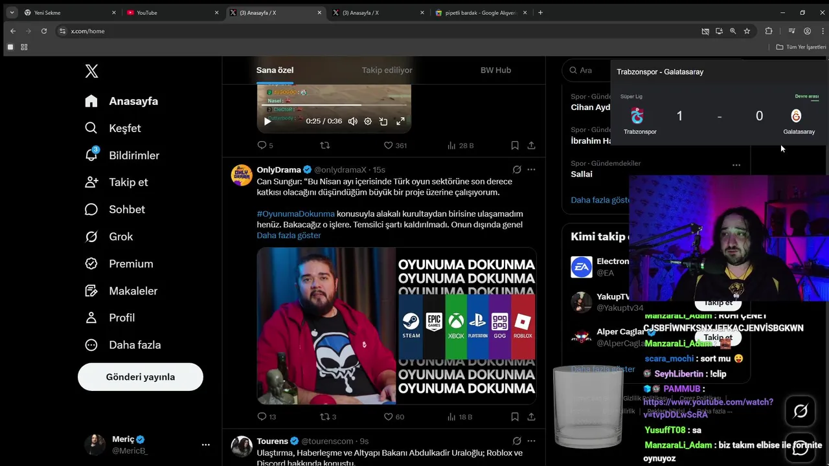Image resolution: width=829 pixels, height=466 pixels.
Task: Open video settings gear
Action: (368, 121)
